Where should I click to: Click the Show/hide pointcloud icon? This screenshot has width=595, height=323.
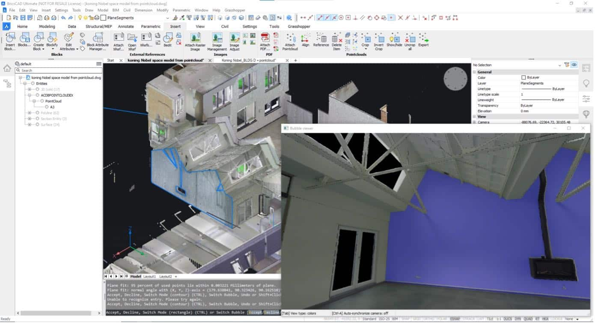pos(394,40)
